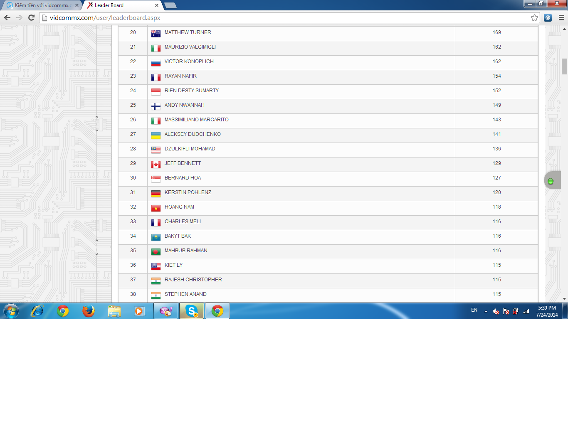The height and width of the screenshot is (433, 568).
Task: Launch Internet Explorer from the taskbar
Action: point(37,311)
